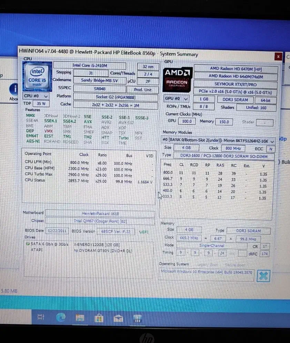Click the HWiNFO icon in the taskbar
The height and width of the screenshot is (343, 290).
(x=138, y=317)
